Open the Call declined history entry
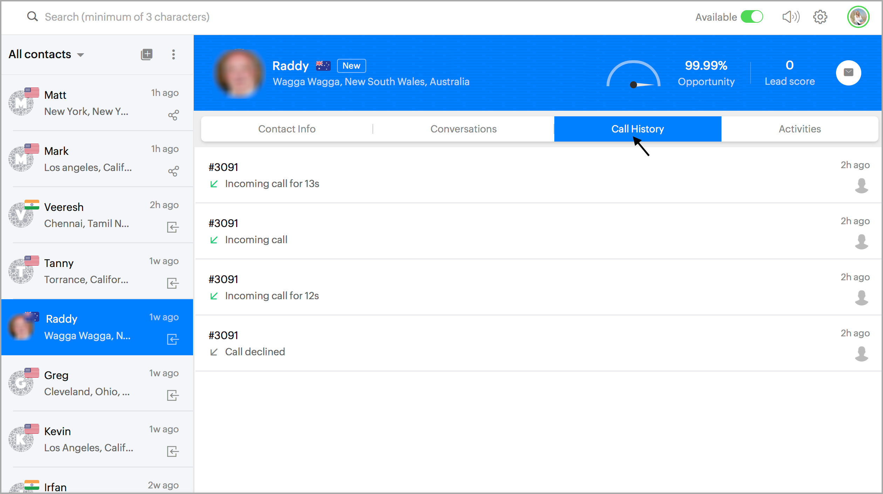 tap(255, 351)
